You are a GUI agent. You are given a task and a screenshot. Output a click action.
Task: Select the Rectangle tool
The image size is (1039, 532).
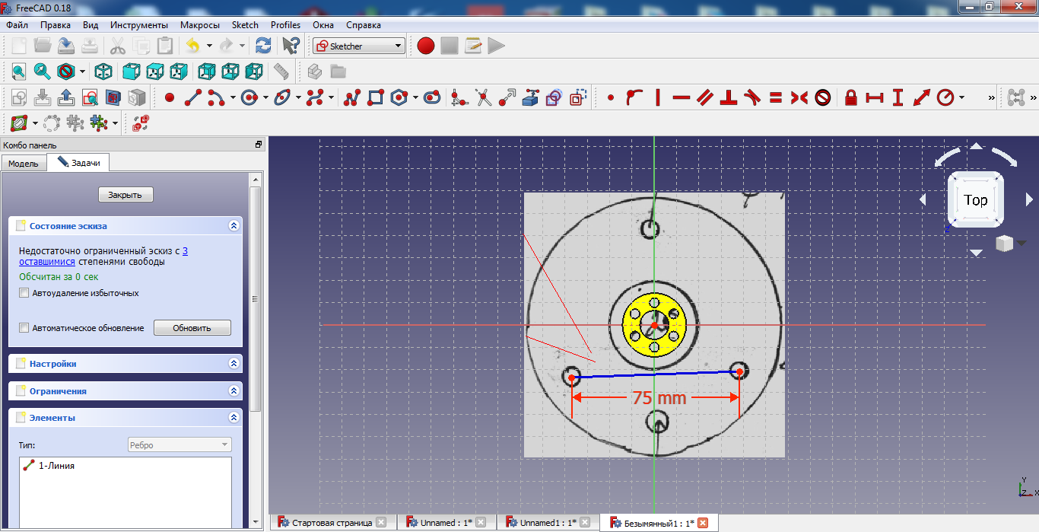click(x=375, y=97)
